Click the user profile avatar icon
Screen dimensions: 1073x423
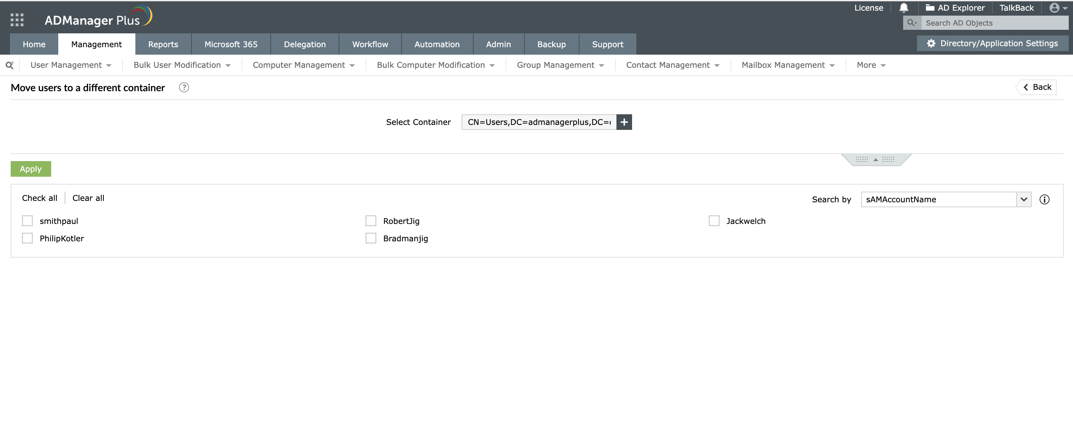click(1054, 8)
